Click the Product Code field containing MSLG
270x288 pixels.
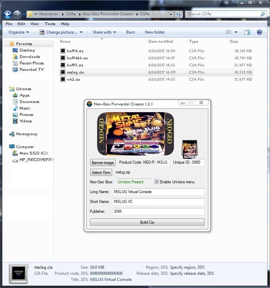(163, 162)
